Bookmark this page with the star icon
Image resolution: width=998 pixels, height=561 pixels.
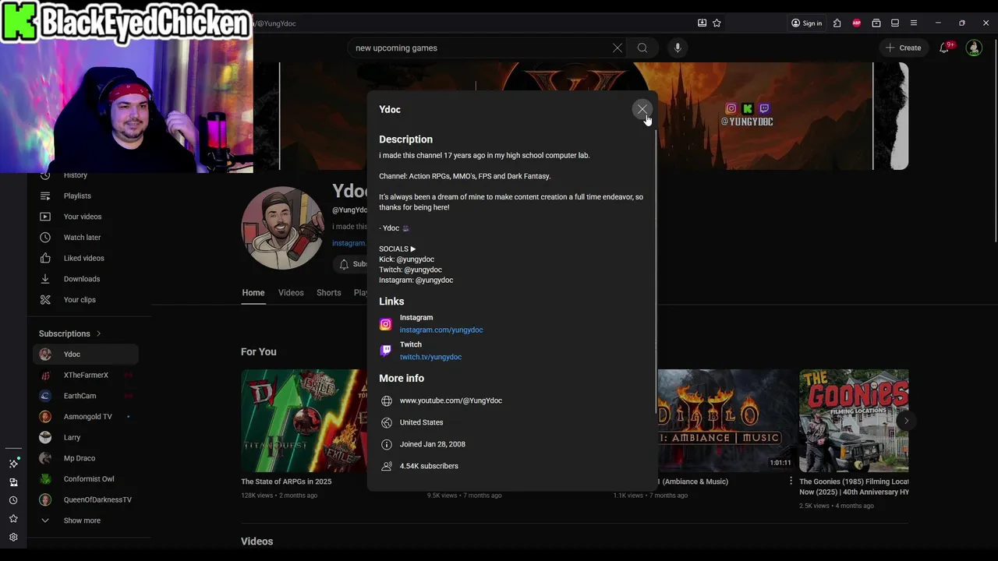[717, 23]
